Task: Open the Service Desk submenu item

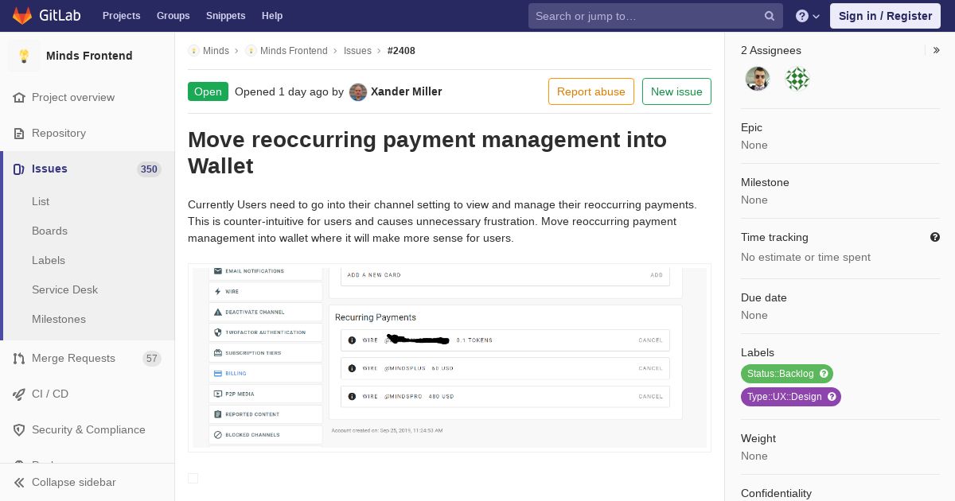Action: pos(64,289)
